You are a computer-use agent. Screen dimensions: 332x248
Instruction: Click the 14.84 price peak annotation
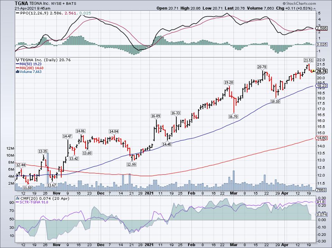pos(114,131)
